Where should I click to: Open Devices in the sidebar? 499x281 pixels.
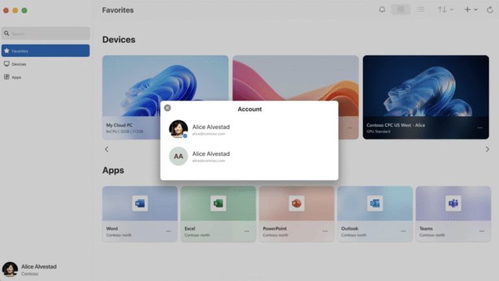click(19, 64)
